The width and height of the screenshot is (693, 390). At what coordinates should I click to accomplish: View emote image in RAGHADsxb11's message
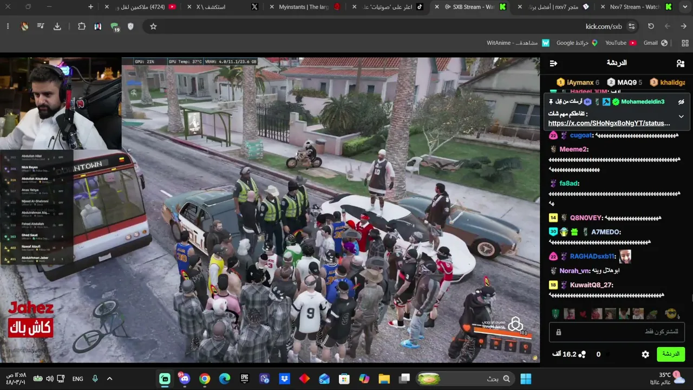(625, 256)
